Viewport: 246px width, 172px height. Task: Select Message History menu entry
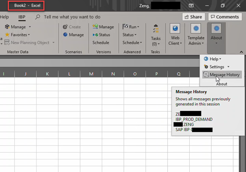pos(222,75)
